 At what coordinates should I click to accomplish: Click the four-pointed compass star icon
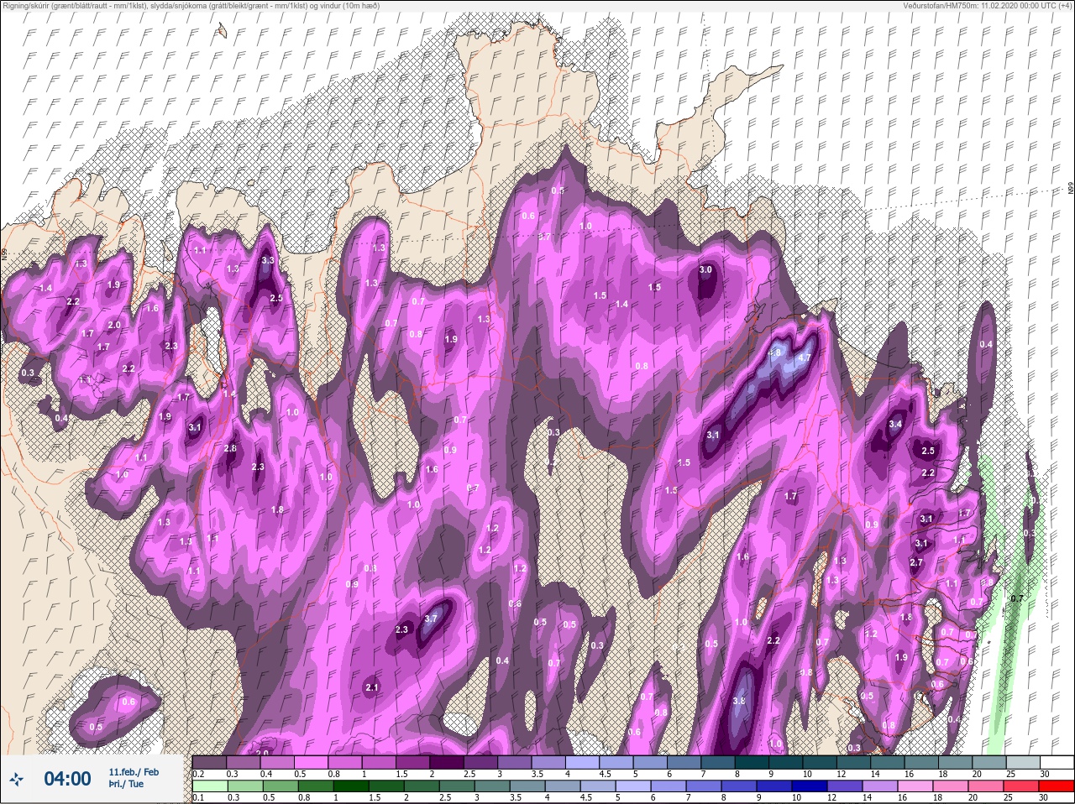[x=17, y=780]
